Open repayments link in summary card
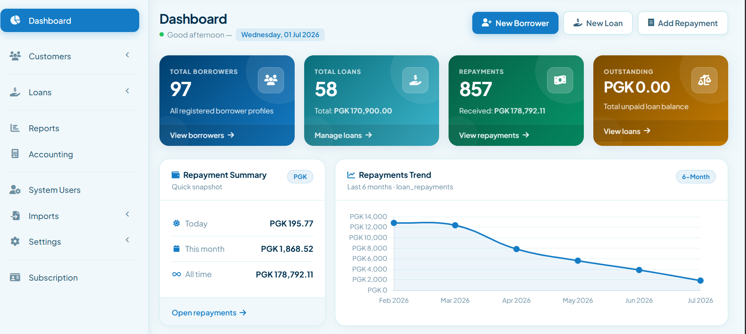 click(x=209, y=313)
